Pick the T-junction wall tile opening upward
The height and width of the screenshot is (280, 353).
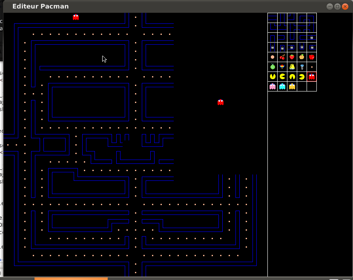282,28
